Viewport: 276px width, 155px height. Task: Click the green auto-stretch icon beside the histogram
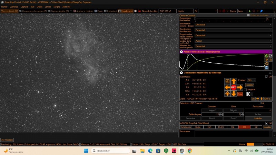267,56
